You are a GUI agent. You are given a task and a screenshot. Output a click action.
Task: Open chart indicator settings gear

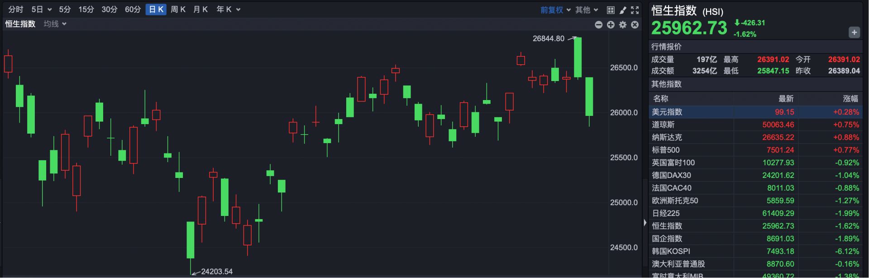[623, 24]
